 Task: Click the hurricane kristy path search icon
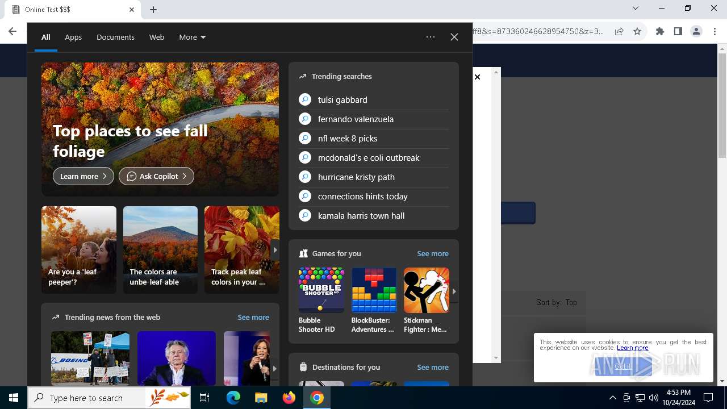click(305, 177)
